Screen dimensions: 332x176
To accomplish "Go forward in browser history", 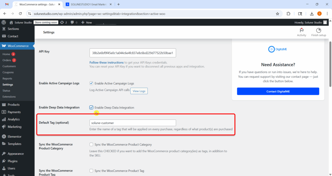I will (13, 14).
